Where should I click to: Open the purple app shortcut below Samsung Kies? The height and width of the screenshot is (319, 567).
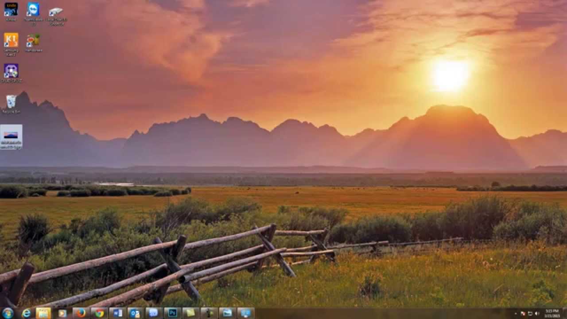11,71
